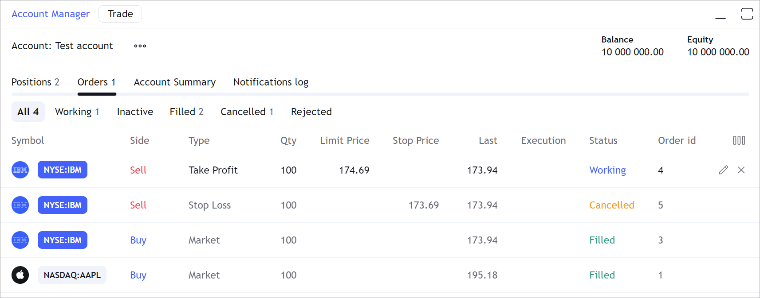This screenshot has width=760, height=298.
Task: Click the Apple logo icon beside NASDAQ:AAPL
Action: click(20, 275)
